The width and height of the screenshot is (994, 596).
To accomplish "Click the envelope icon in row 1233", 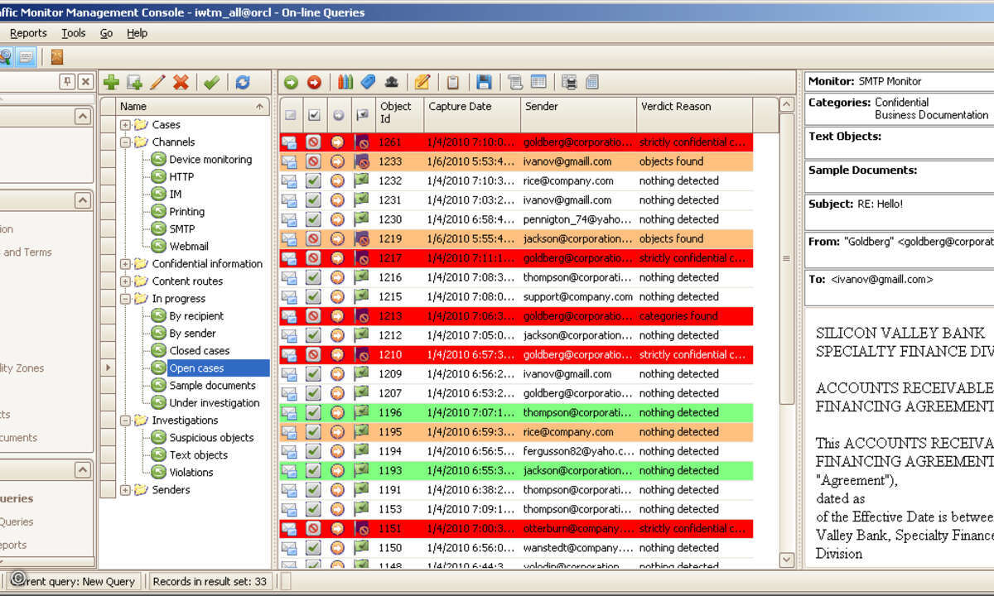I will point(289,161).
